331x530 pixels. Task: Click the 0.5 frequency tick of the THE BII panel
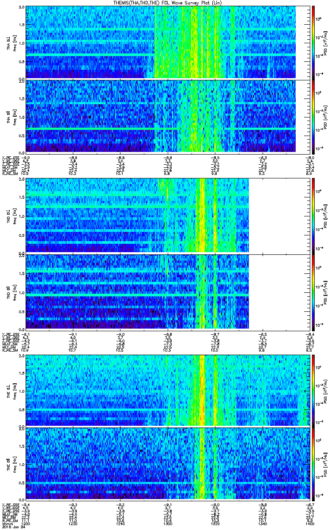tap(22, 482)
